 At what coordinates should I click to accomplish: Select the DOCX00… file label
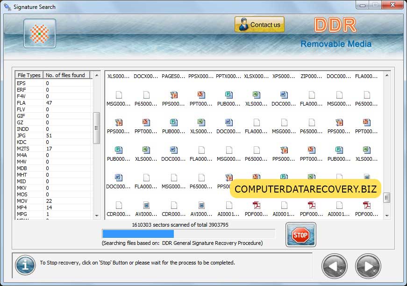pos(146,76)
